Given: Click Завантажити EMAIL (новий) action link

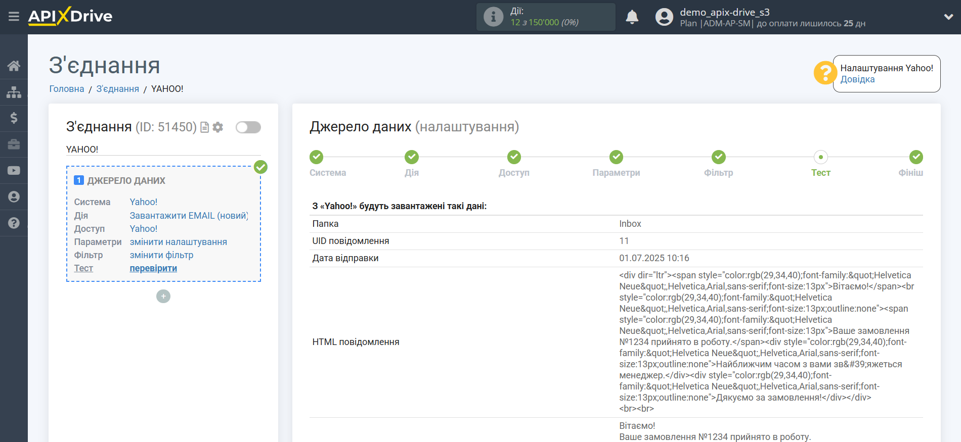Looking at the screenshot, I should pos(189,216).
